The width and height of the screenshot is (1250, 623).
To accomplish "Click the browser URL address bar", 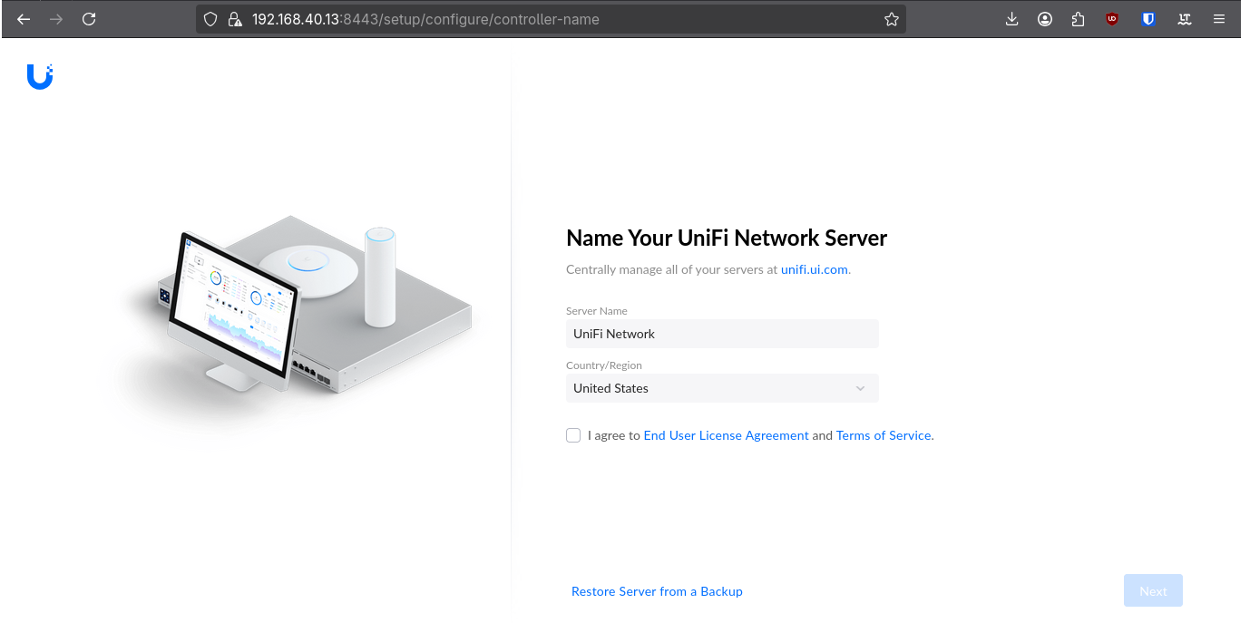I will [552, 19].
